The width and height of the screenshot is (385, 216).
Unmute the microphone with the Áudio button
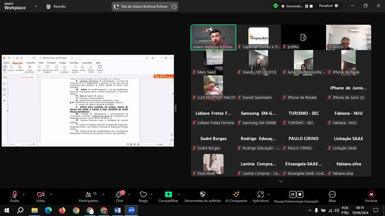point(14,195)
